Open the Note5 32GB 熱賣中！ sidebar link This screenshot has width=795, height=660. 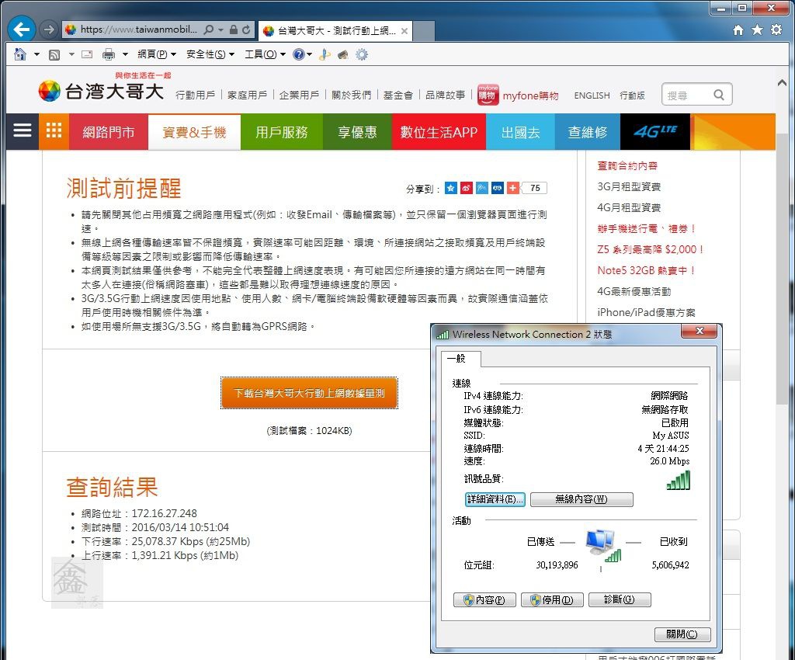click(646, 270)
